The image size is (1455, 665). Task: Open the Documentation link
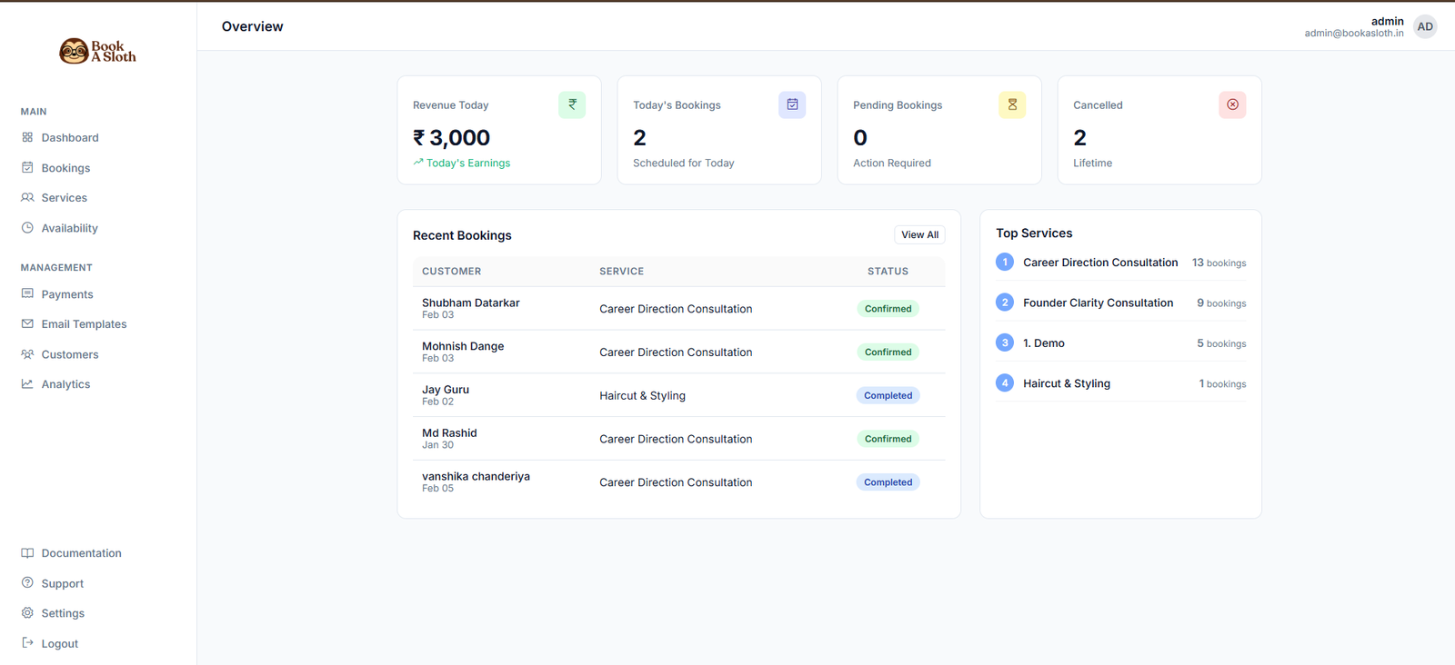pyautogui.click(x=81, y=553)
